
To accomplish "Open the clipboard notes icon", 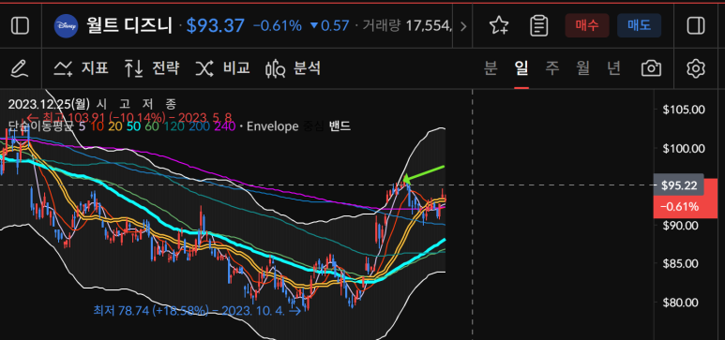I will coord(539,26).
